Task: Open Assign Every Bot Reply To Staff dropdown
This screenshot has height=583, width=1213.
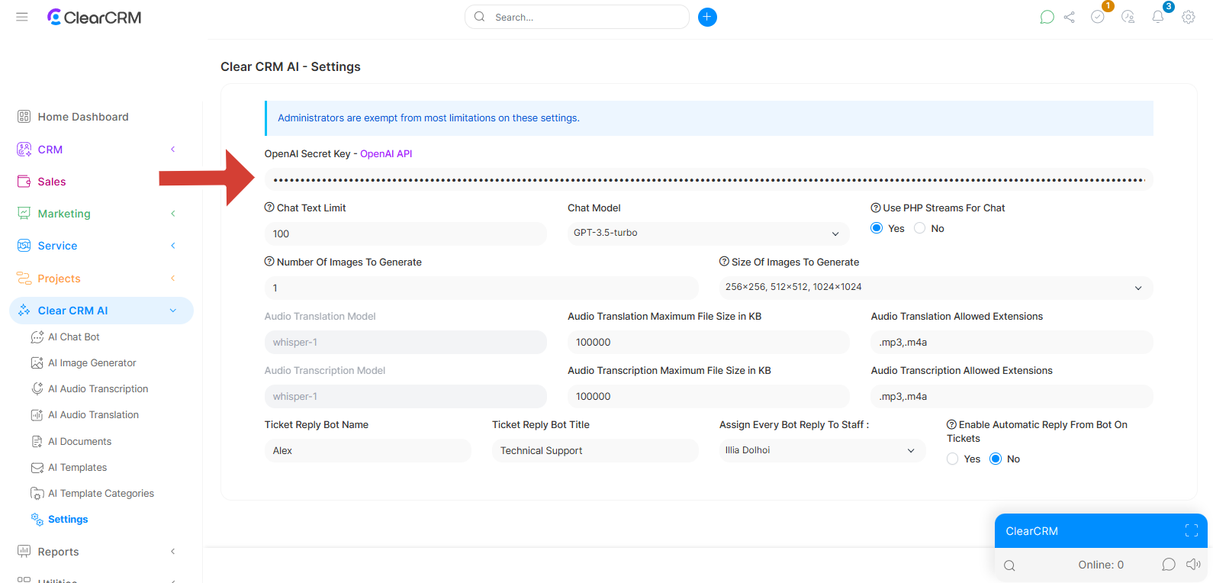Action: tap(822, 451)
